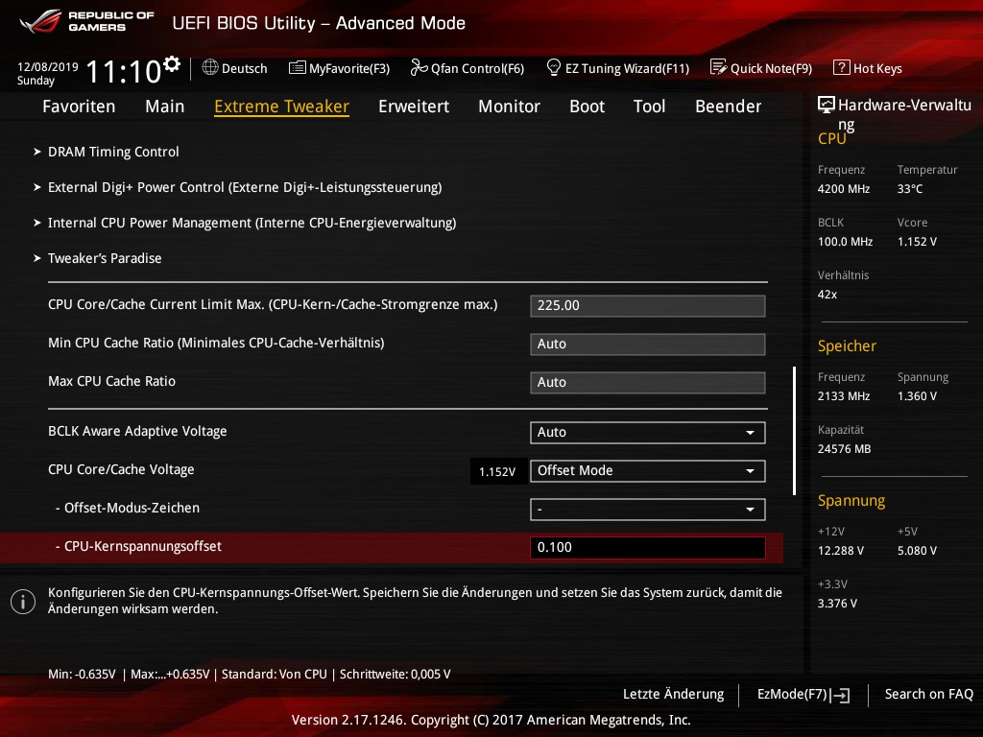
Task: Click the BCLK 100.0 MHz value
Action: pos(845,241)
